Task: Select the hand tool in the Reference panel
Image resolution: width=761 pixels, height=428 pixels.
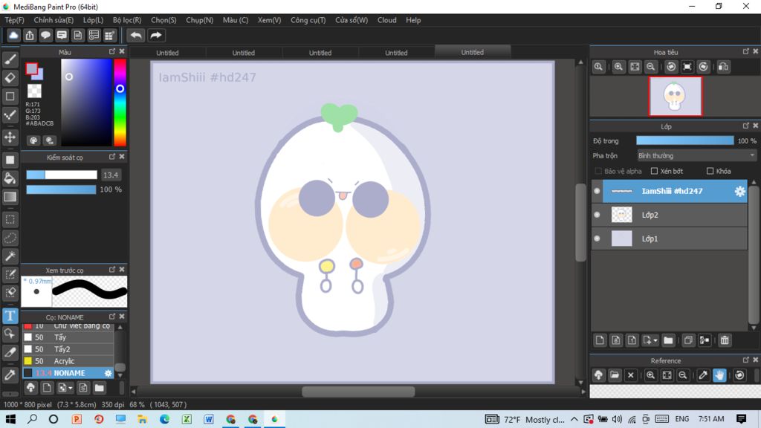Action: click(719, 375)
